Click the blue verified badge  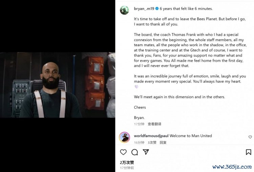[157, 9]
